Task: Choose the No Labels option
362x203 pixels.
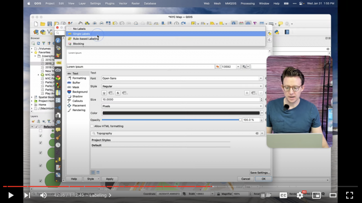Action: [x=79, y=29]
